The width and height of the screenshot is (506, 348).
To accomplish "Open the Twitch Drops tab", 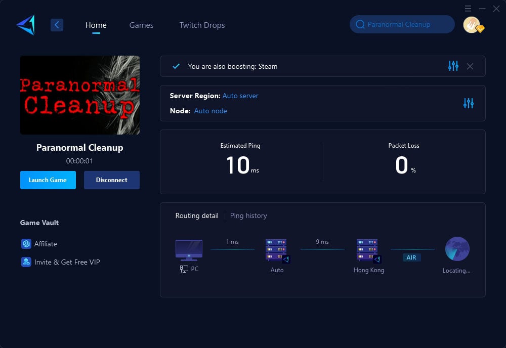I will tap(202, 25).
